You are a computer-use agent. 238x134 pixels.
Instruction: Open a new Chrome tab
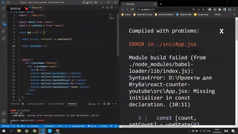(161, 4)
